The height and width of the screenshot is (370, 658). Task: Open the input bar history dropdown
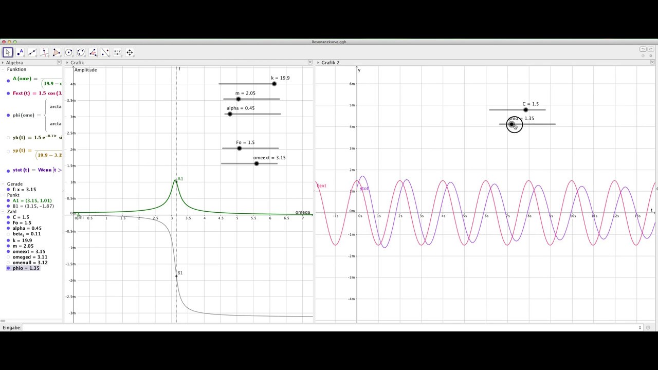coord(640,327)
